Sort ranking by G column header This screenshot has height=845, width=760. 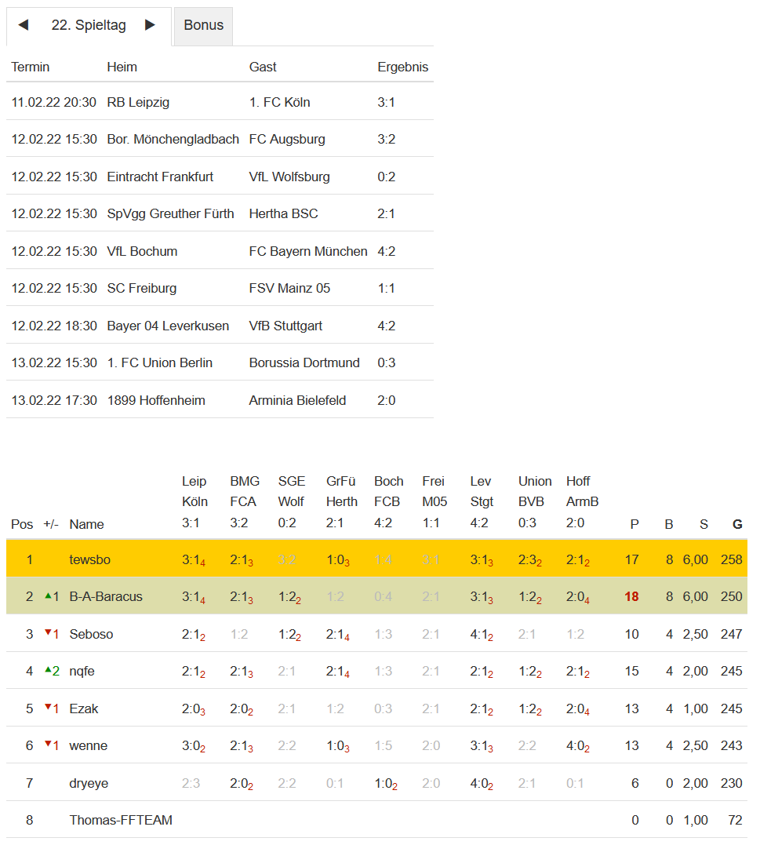click(736, 524)
